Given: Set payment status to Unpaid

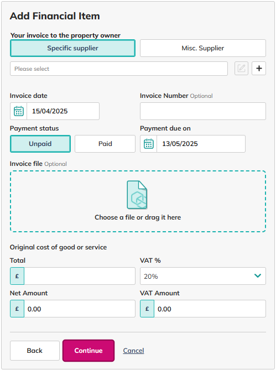Looking at the screenshot, I should (x=40, y=144).
